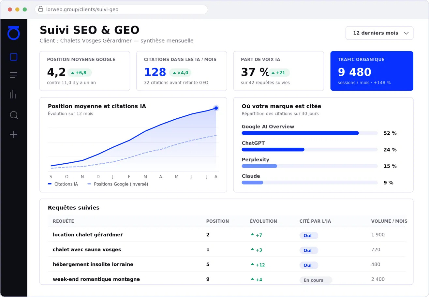Screen dimensions: 429x297
Task: Click the +7 evolution value
Action: pos(256,235)
